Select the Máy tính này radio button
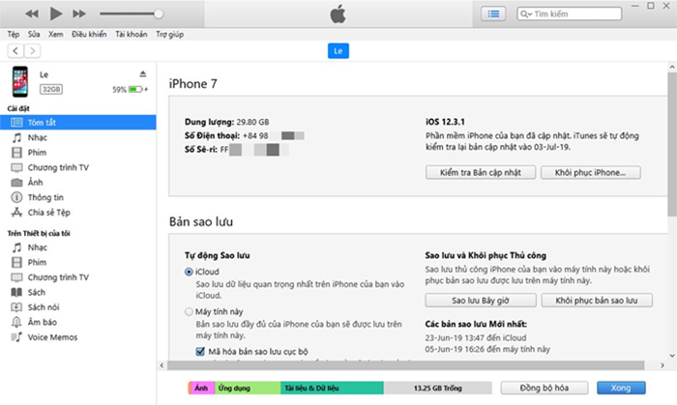677x405 pixels. click(x=189, y=311)
